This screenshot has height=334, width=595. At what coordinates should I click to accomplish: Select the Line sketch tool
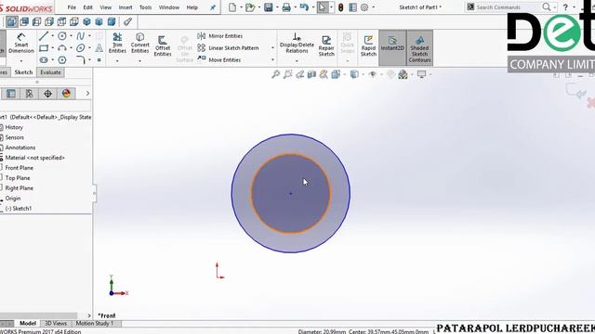coord(44,36)
